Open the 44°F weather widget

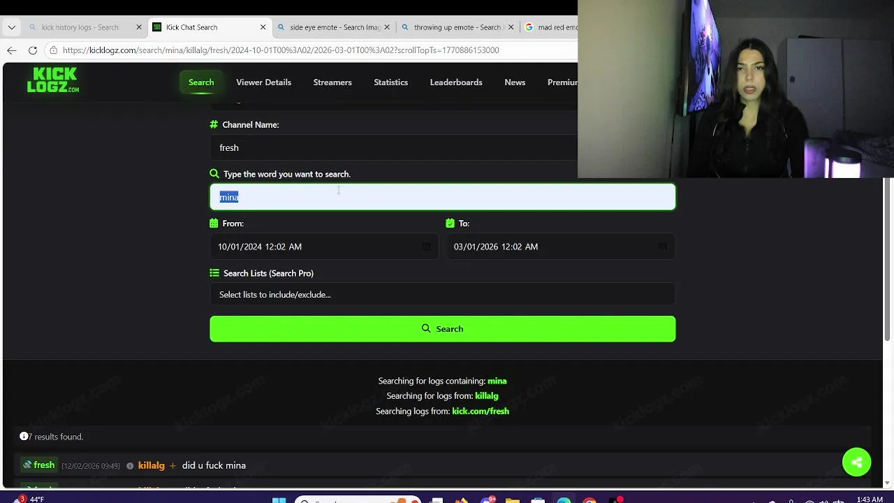pyautogui.click(x=31, y=499)
